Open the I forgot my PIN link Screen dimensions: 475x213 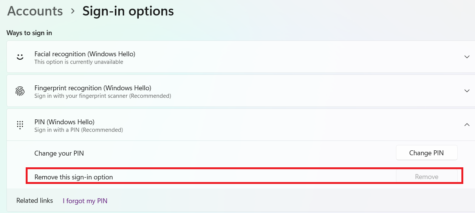[x=85, y=201]
